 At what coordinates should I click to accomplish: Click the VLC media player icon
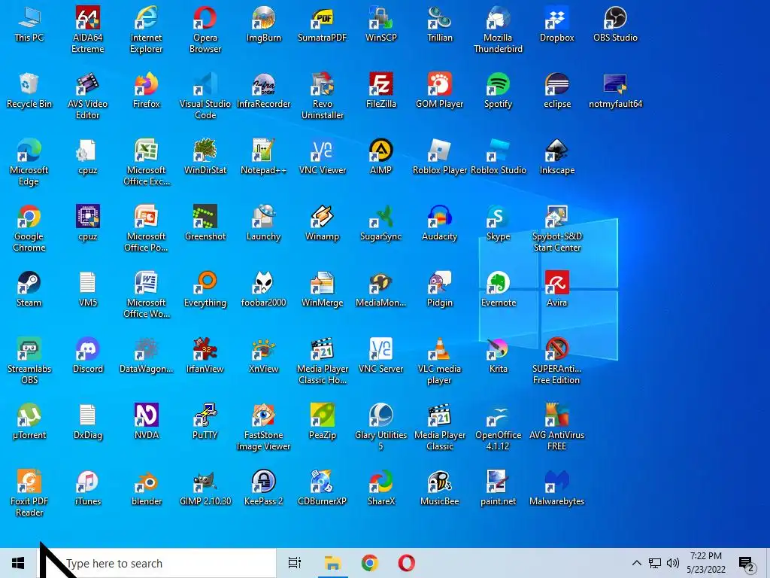click(x=439, y=361)
